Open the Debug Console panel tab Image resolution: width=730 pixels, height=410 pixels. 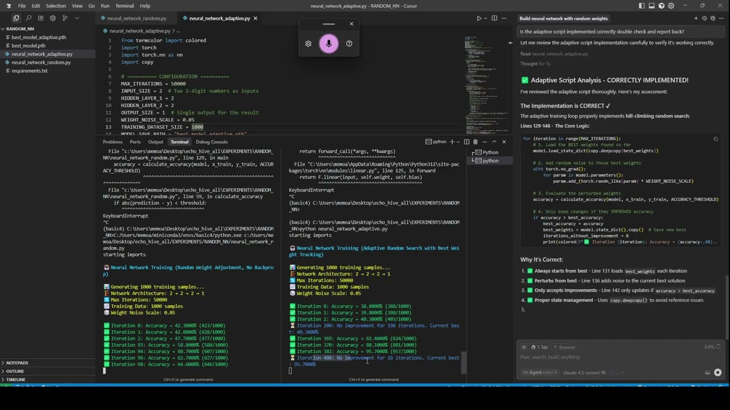tap(212, 142)
